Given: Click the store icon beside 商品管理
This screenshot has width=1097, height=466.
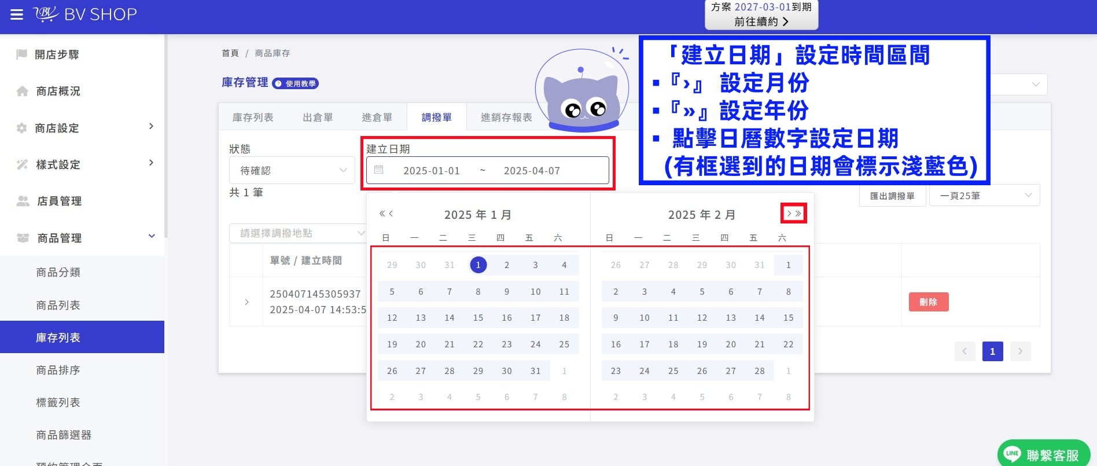Looking at the screenshot, I should [x=23, y=238].
